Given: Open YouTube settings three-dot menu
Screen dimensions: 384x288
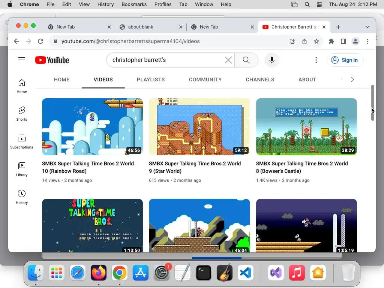Looking at the screenshot, I should (316, 60).
